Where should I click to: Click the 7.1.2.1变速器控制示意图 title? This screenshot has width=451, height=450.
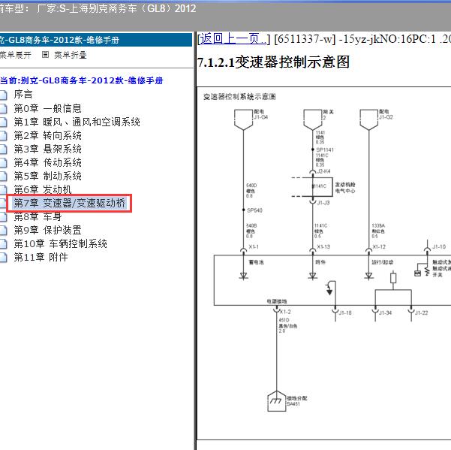coord(273,62)
